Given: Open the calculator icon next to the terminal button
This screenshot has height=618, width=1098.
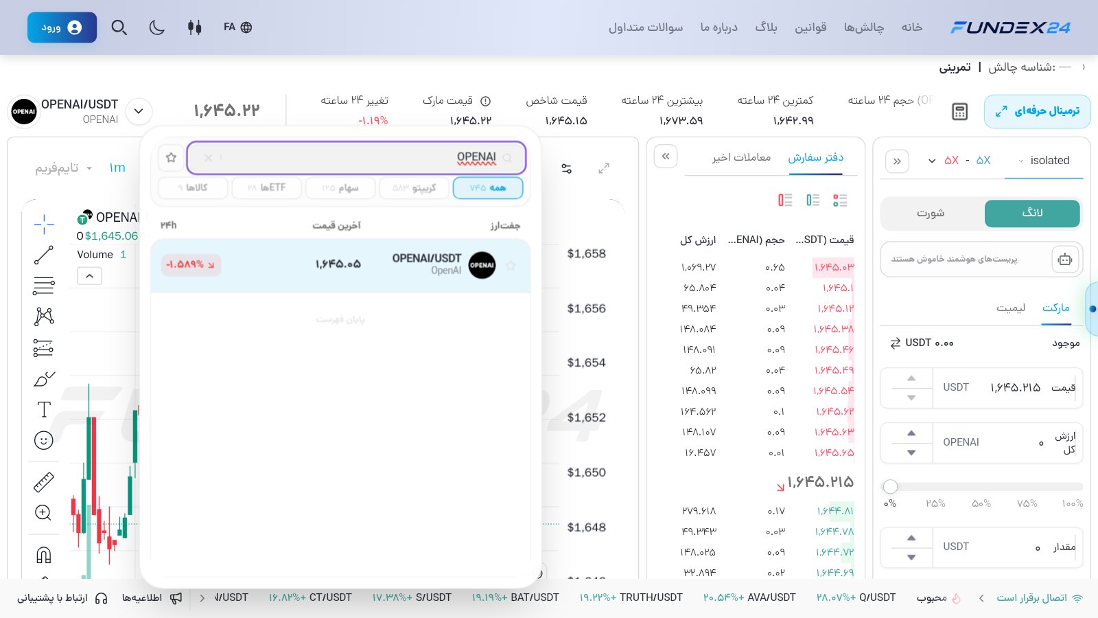Looking at the screenshot, I should [x=960, y=112].
